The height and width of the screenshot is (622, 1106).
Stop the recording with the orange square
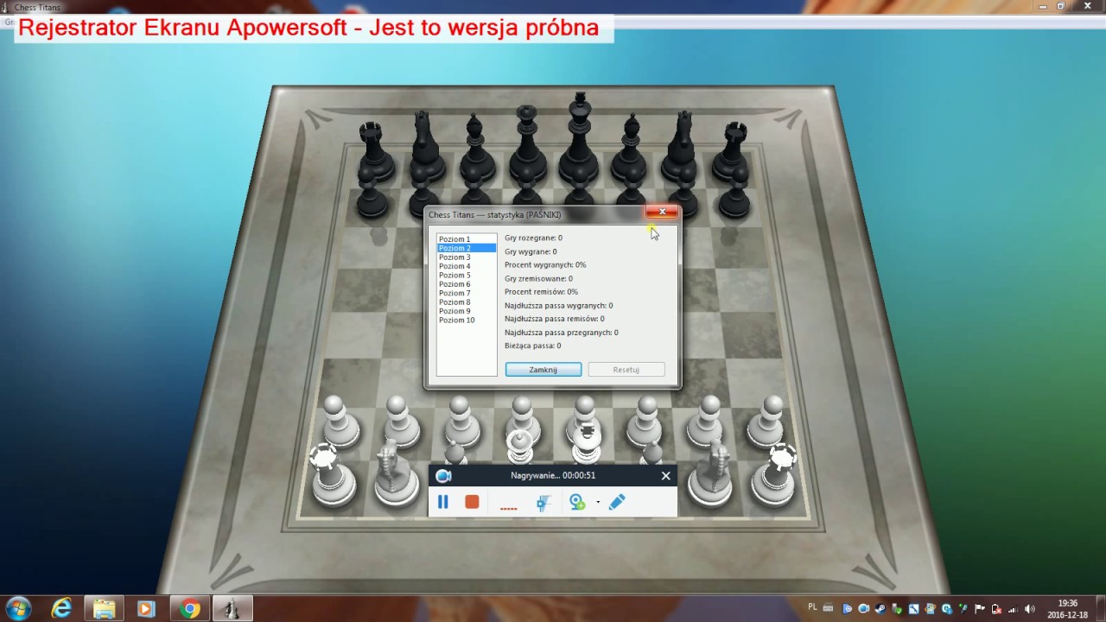[472, 502]
